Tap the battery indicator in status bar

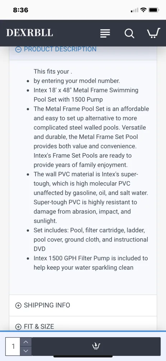pos(154,10)
